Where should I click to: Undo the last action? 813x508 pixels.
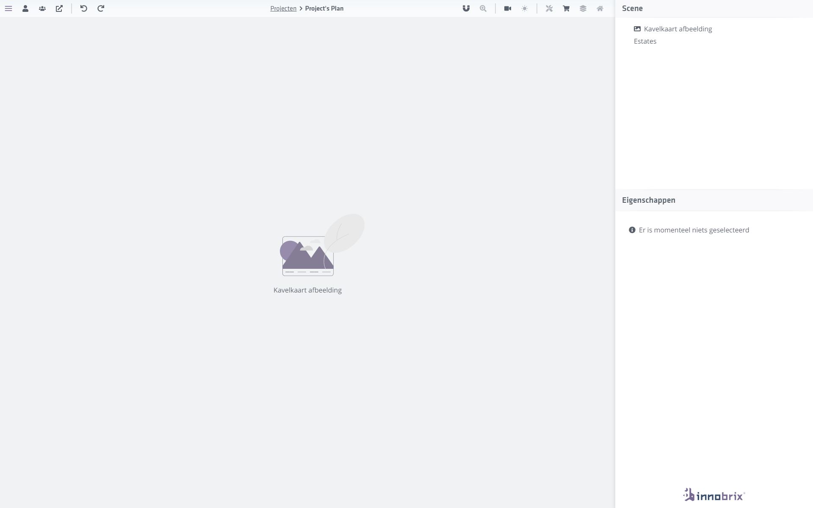[x=84, y=8]
